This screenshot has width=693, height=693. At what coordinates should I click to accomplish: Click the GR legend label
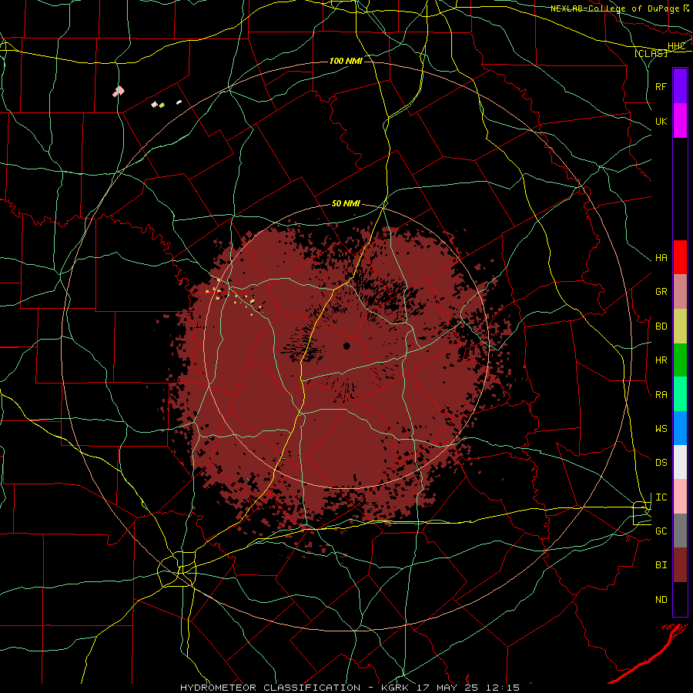[661, 292]
